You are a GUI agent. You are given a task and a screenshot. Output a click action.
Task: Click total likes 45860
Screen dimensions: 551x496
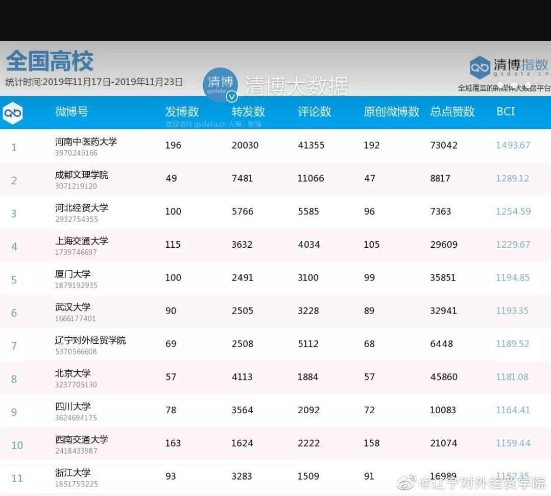coord(444,377)
